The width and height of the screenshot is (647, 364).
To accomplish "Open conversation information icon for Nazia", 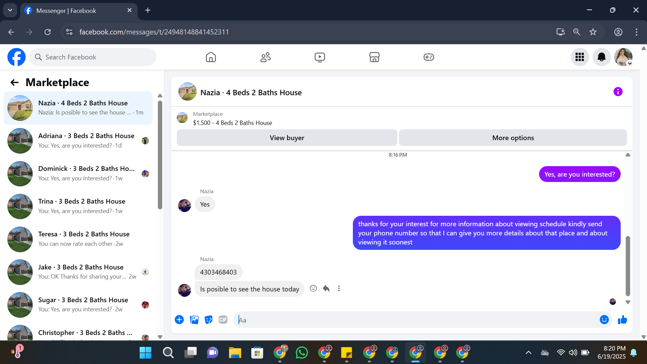I will pos(618,92).
